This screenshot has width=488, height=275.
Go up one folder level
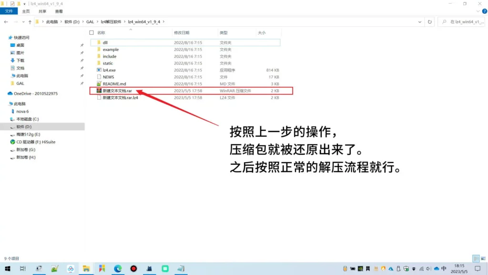pyautogui.click(x=30, y=22)
